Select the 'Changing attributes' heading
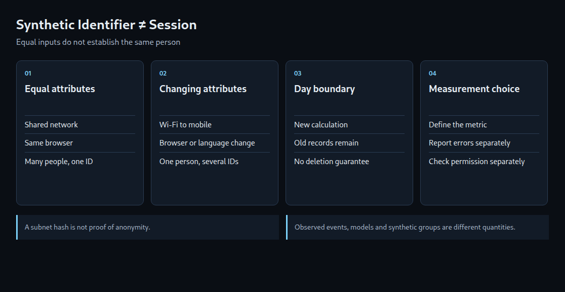The height and width of the screenshot is (292, 565). click(203, 89)
